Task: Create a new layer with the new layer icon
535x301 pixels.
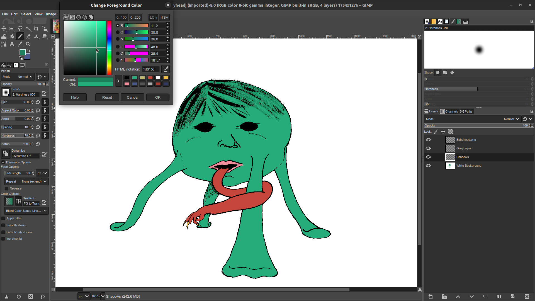Action: 431,297
